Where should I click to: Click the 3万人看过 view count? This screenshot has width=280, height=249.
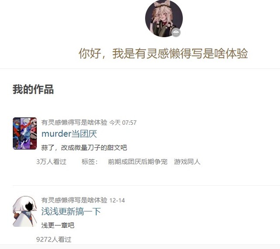pyautogui.click(x=52, y=162)
